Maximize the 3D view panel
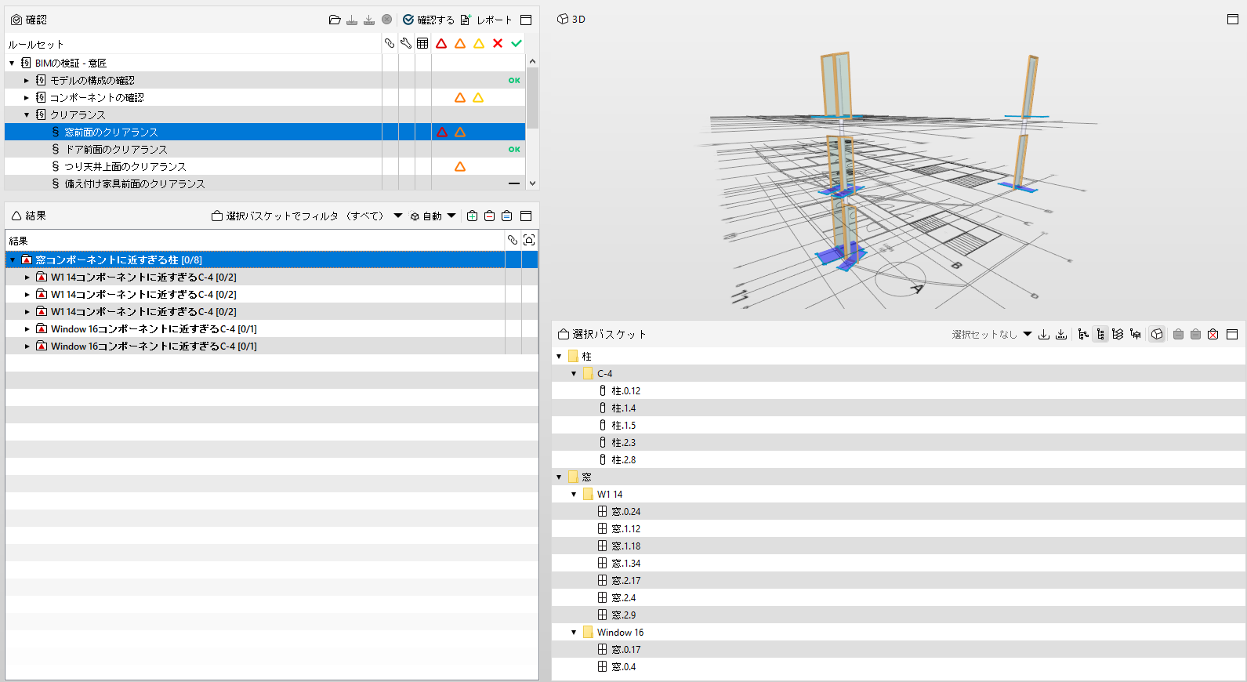 (1233, 19)
